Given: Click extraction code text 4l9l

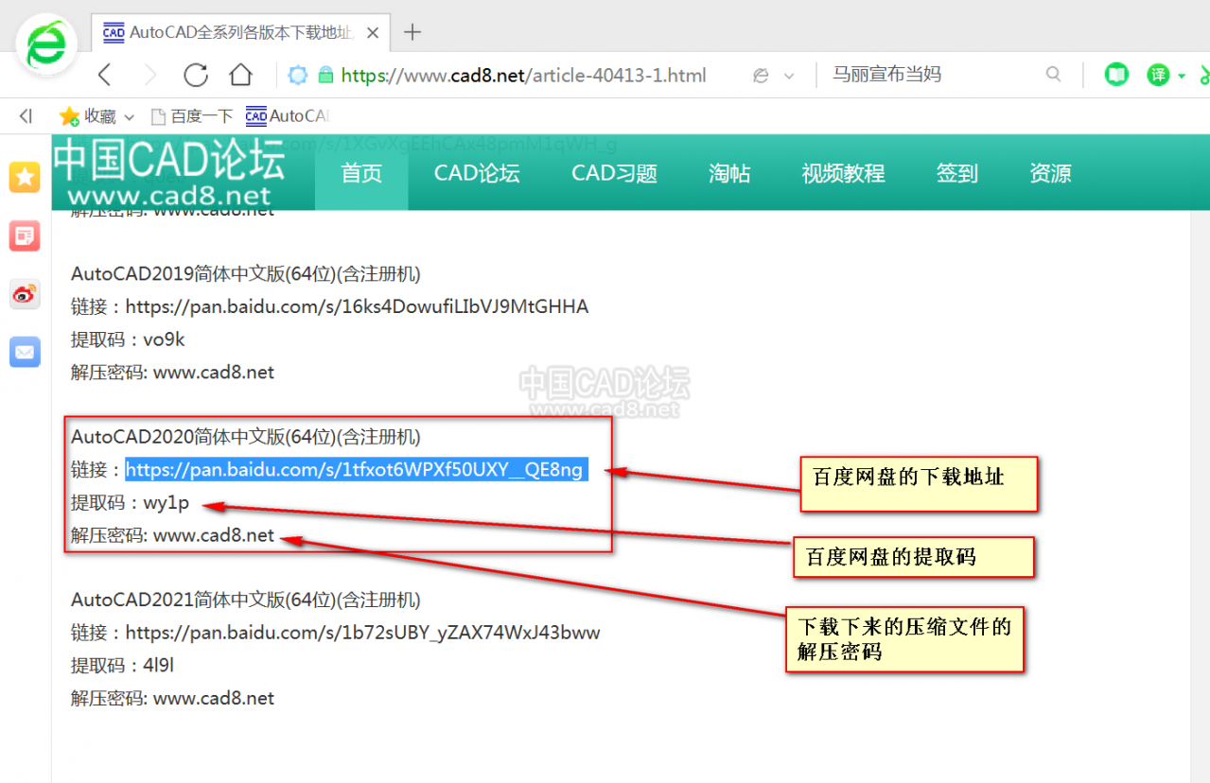Looking at the screenshot, I should 159,666.
